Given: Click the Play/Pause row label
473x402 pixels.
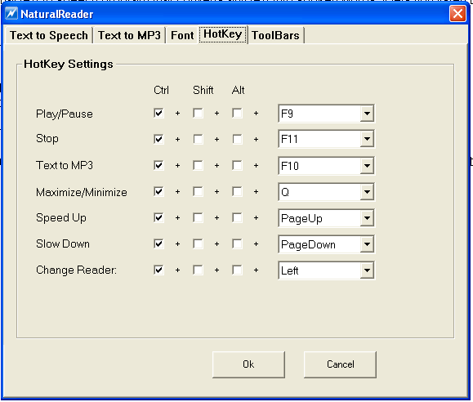Looking at the screenshot, I should pyautogui.click(x=65, y=114).
